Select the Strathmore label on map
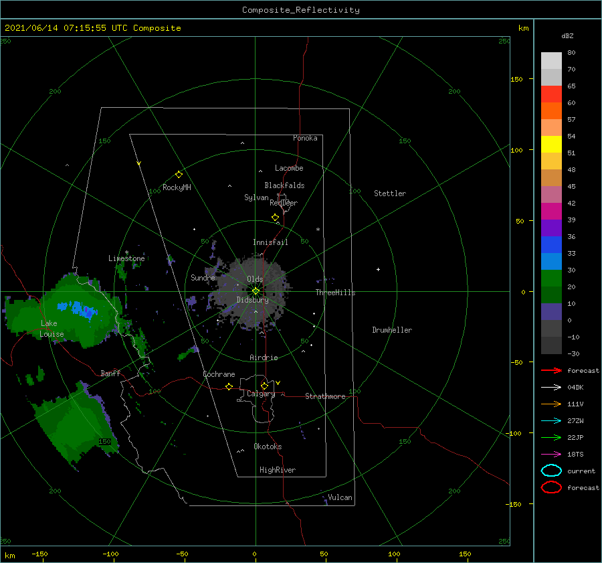This screenshot has height=563, width=602. [x=325, y=396]
